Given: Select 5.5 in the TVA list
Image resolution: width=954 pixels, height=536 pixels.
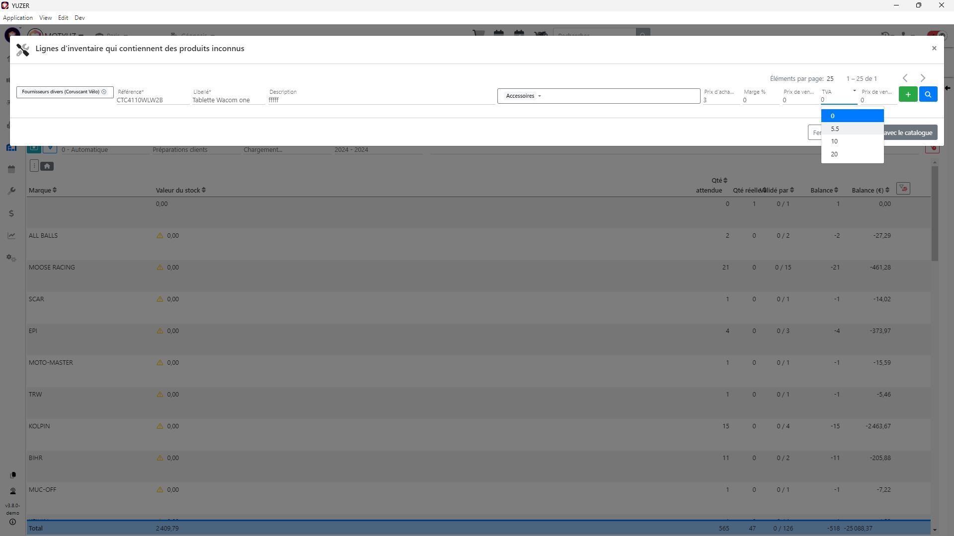Looking at the screenshot, I should tap(852, 129).
